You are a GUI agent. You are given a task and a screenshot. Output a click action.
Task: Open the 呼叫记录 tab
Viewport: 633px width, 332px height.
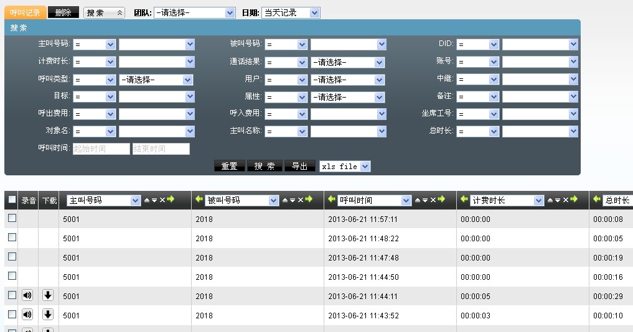[x=25, y=12]
